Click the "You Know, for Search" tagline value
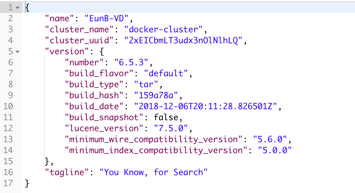The height and width of the screenshot is (193, 355). point(153,172)
